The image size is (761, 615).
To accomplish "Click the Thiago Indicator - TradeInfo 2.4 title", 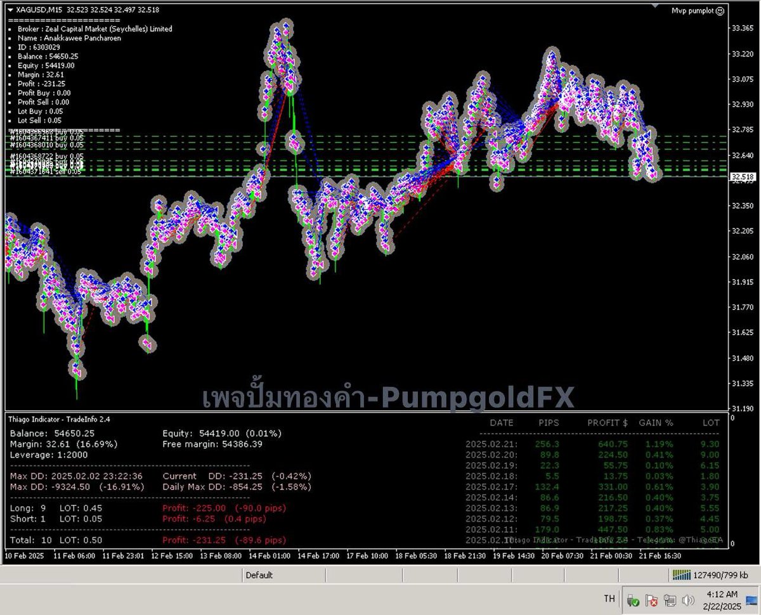I will pos(60,419).
